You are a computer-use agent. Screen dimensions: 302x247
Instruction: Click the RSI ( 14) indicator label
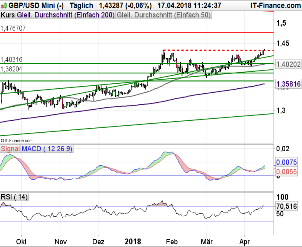14,197
